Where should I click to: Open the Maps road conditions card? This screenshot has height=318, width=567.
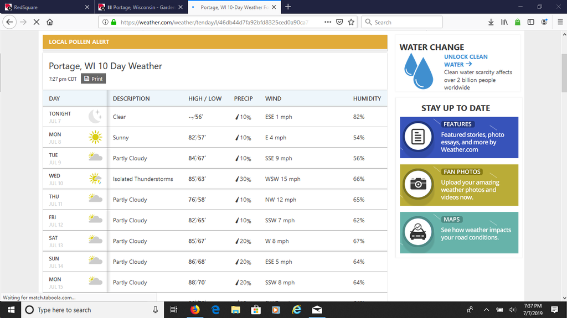pyautogui.click(x=459, y=233)
